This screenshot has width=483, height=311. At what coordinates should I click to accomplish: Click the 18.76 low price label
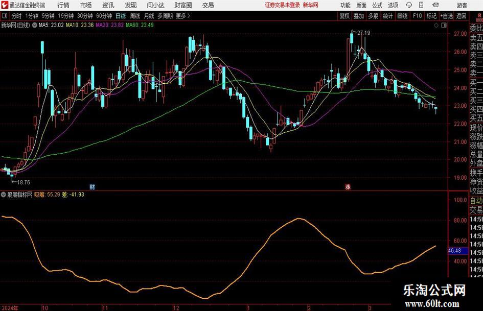[x=24, y=182]
